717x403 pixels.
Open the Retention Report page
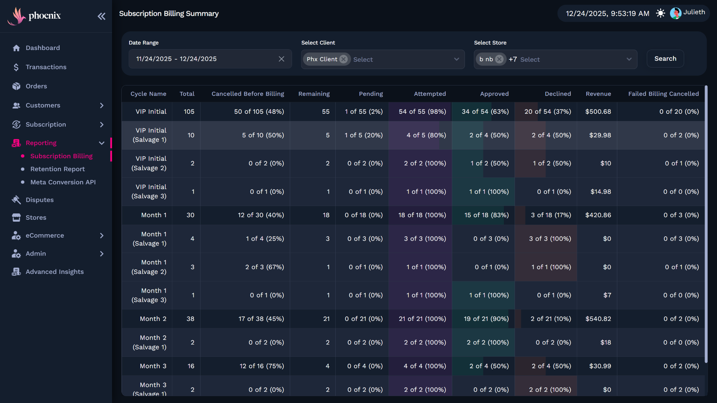[x=58, y=169]
